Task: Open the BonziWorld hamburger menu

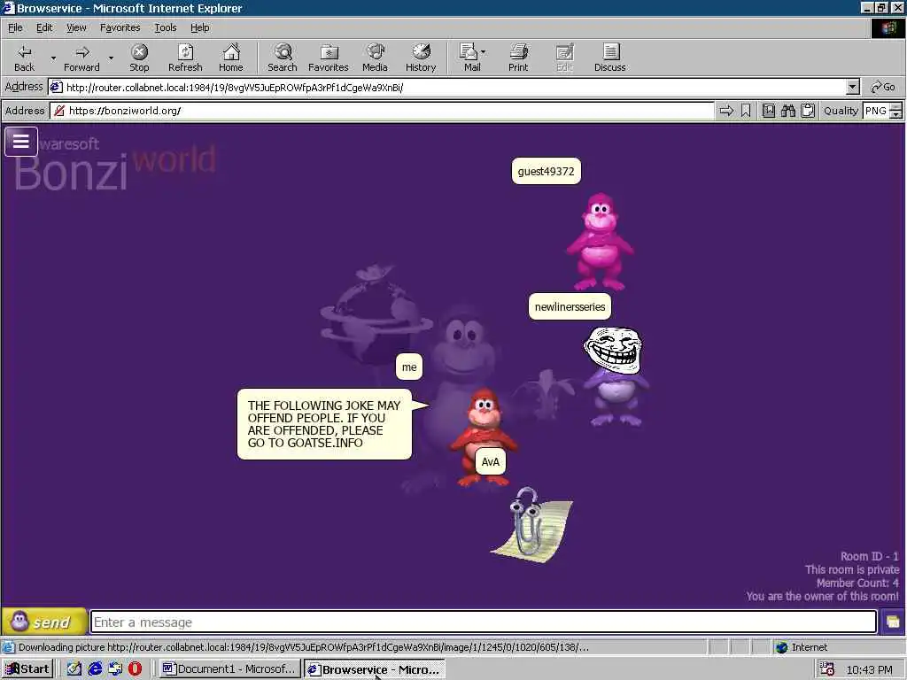Action: (x=21, y=141)
